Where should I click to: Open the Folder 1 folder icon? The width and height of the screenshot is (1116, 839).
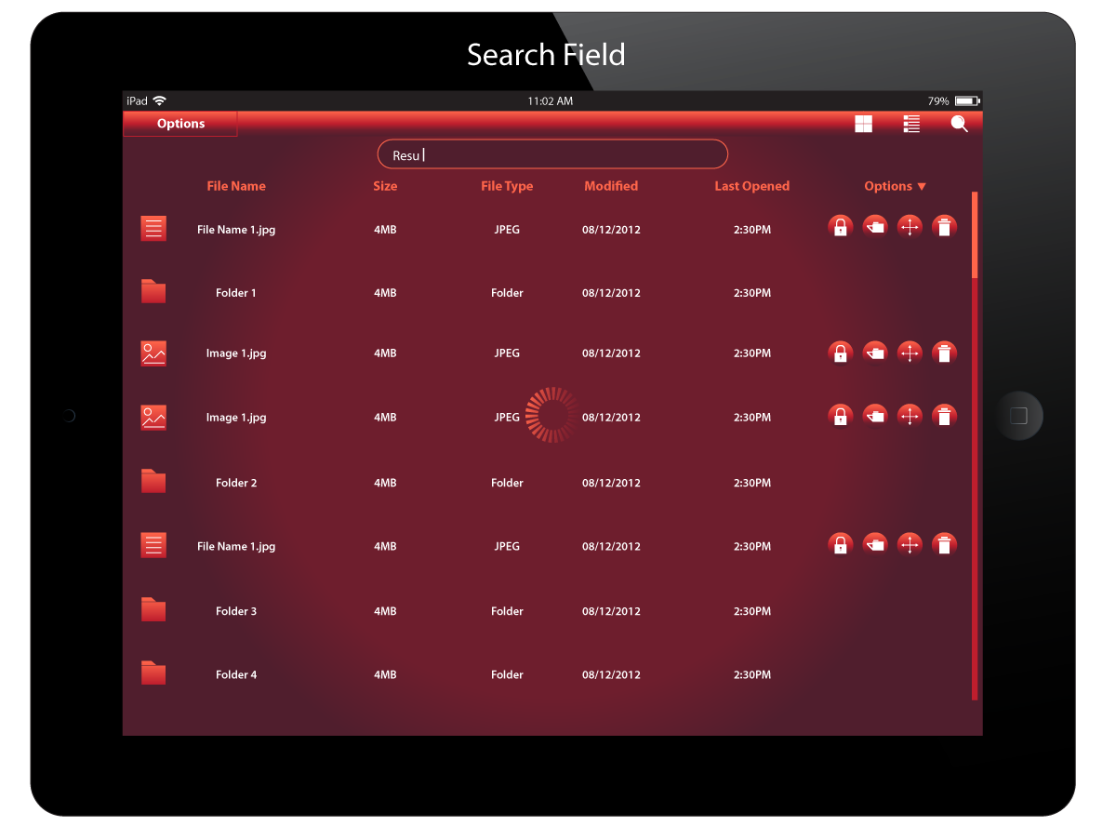pyautogui.click(x=153, y=291)
